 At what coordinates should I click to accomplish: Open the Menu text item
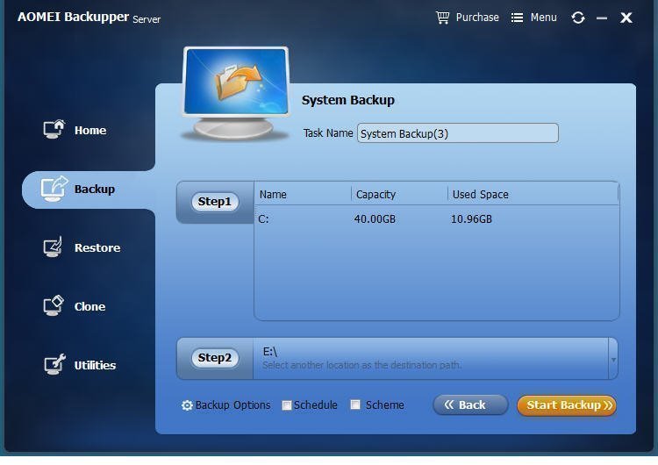click(543, 18)
